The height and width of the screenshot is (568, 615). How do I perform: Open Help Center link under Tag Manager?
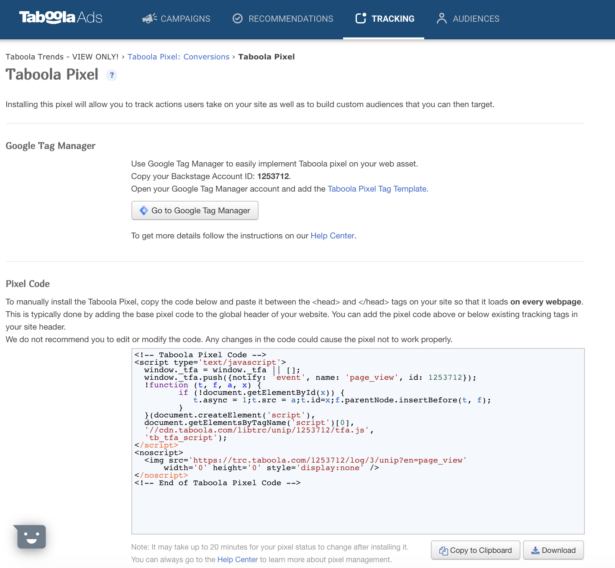(x=332, y=235)
